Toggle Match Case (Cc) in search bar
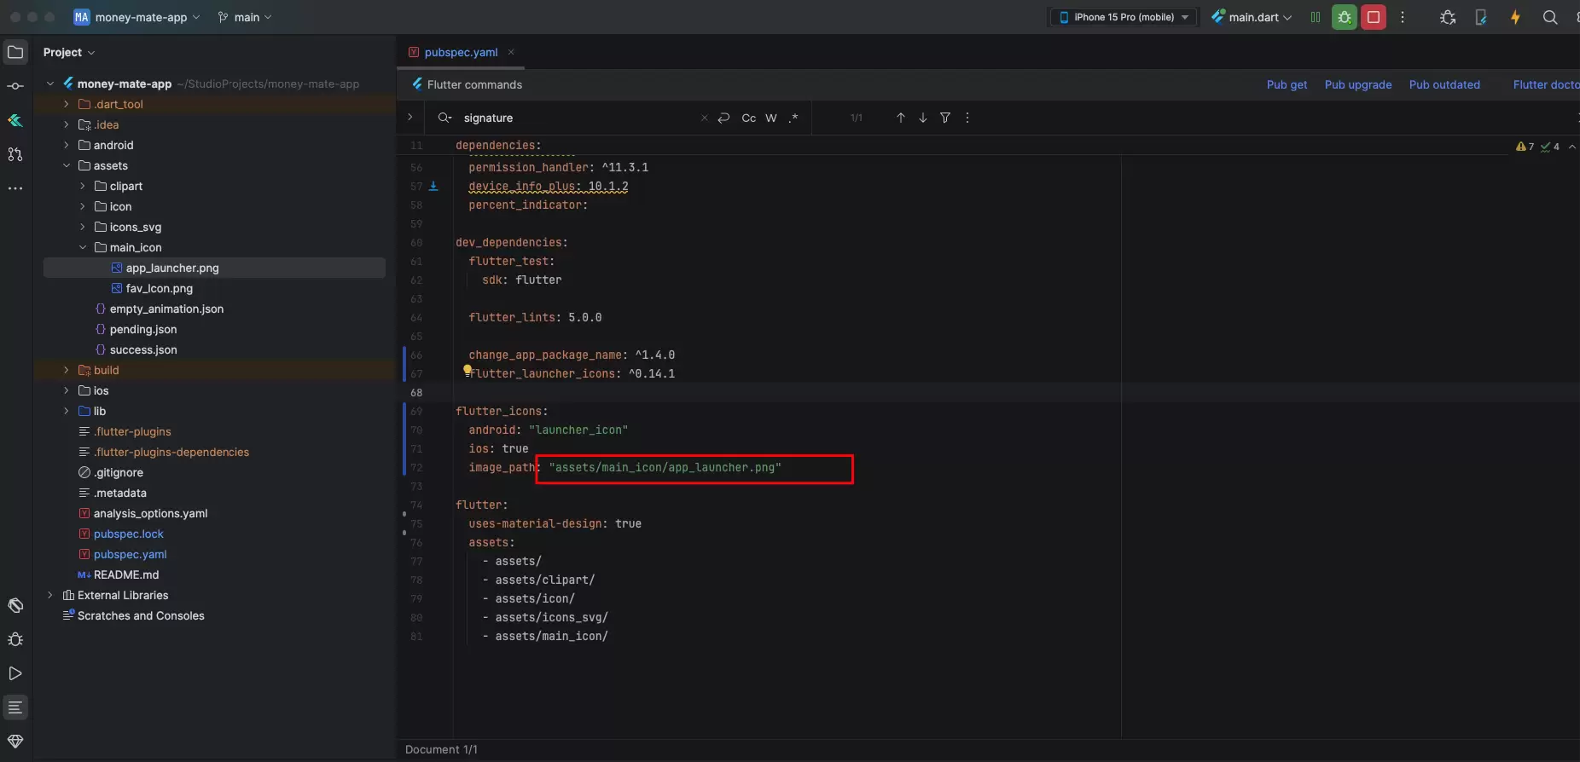 click(x=749, y=118)
